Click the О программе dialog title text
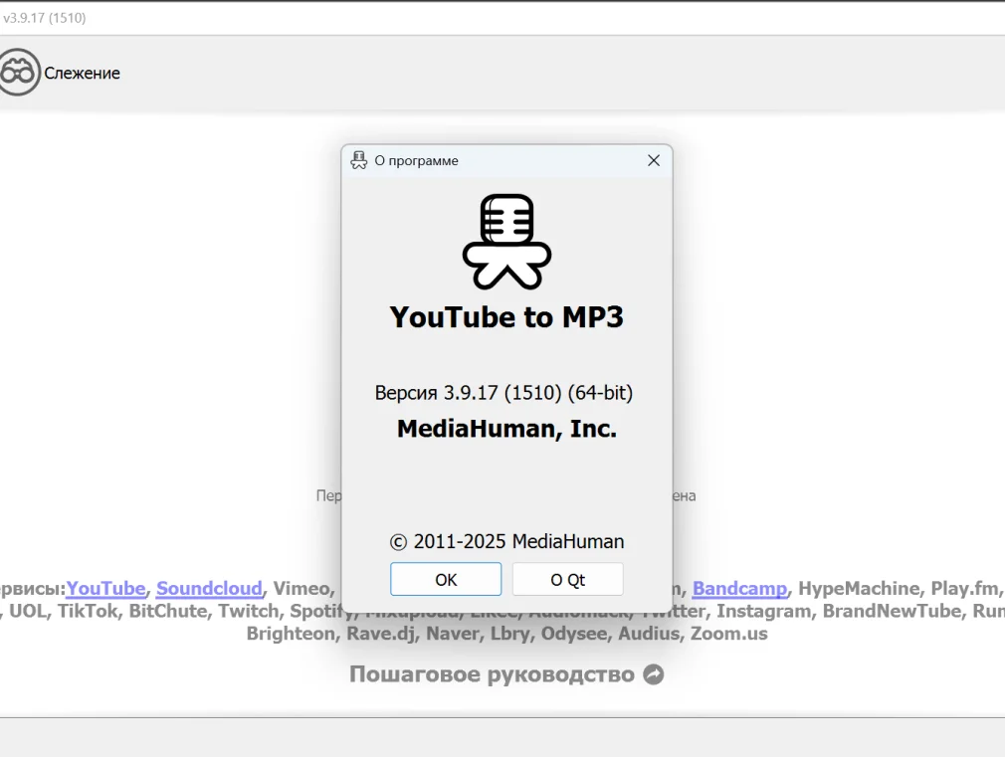 [x=416, y=160]
